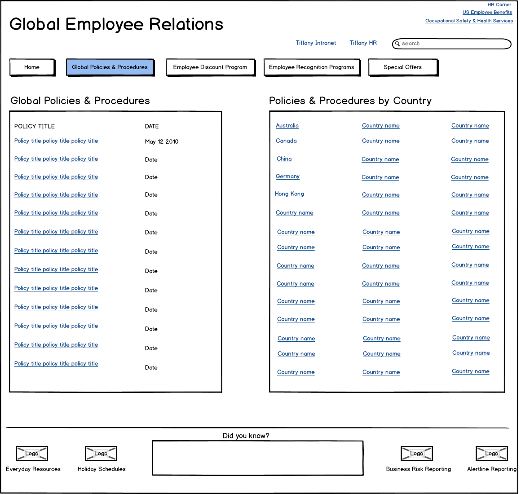Click the Everyday Resources label
Screen dimensions: 521x494
tap(33, 469)
